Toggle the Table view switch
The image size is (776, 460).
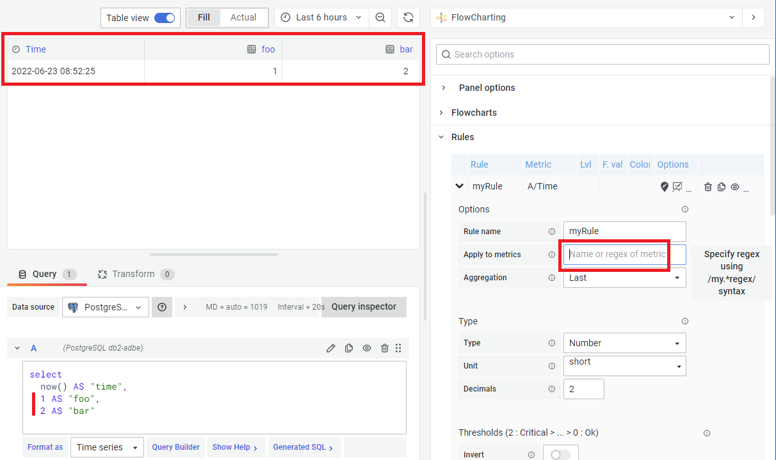tap(165, 18)
